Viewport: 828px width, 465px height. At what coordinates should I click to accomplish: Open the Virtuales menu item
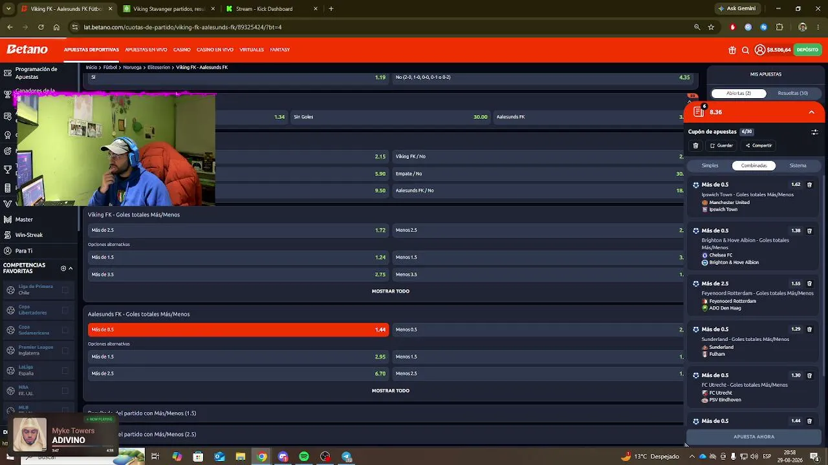click(x=252, y=50)
